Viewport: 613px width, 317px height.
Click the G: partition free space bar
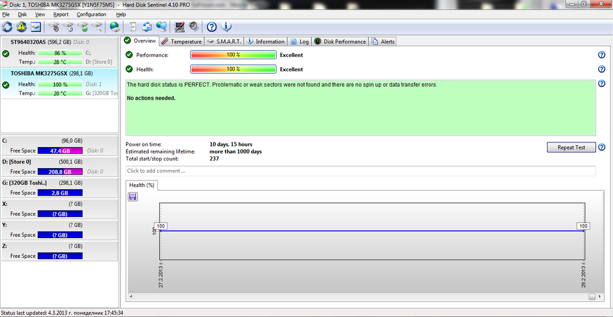tap(60, 193)
